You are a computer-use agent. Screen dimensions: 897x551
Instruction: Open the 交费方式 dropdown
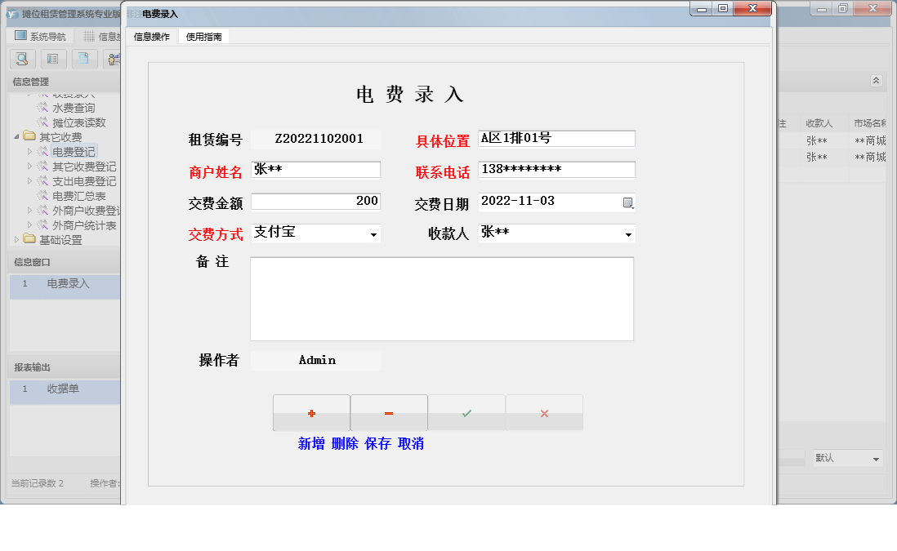click(x=373, y=234)
